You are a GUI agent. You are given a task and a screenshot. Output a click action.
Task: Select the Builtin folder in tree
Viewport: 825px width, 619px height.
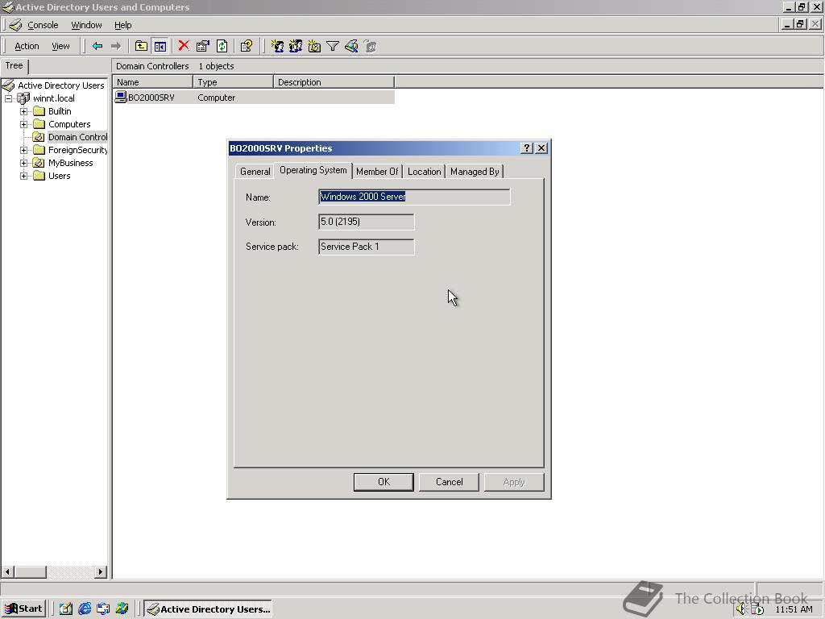point(60,111)
